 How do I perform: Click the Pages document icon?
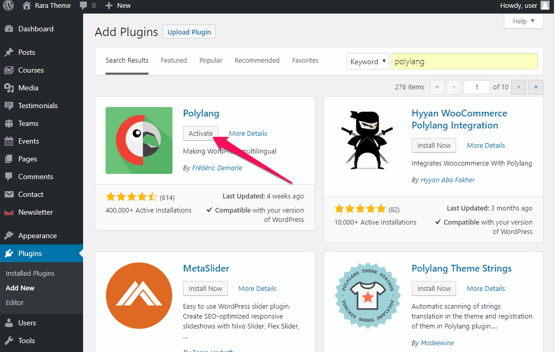(x=9, y=159)
